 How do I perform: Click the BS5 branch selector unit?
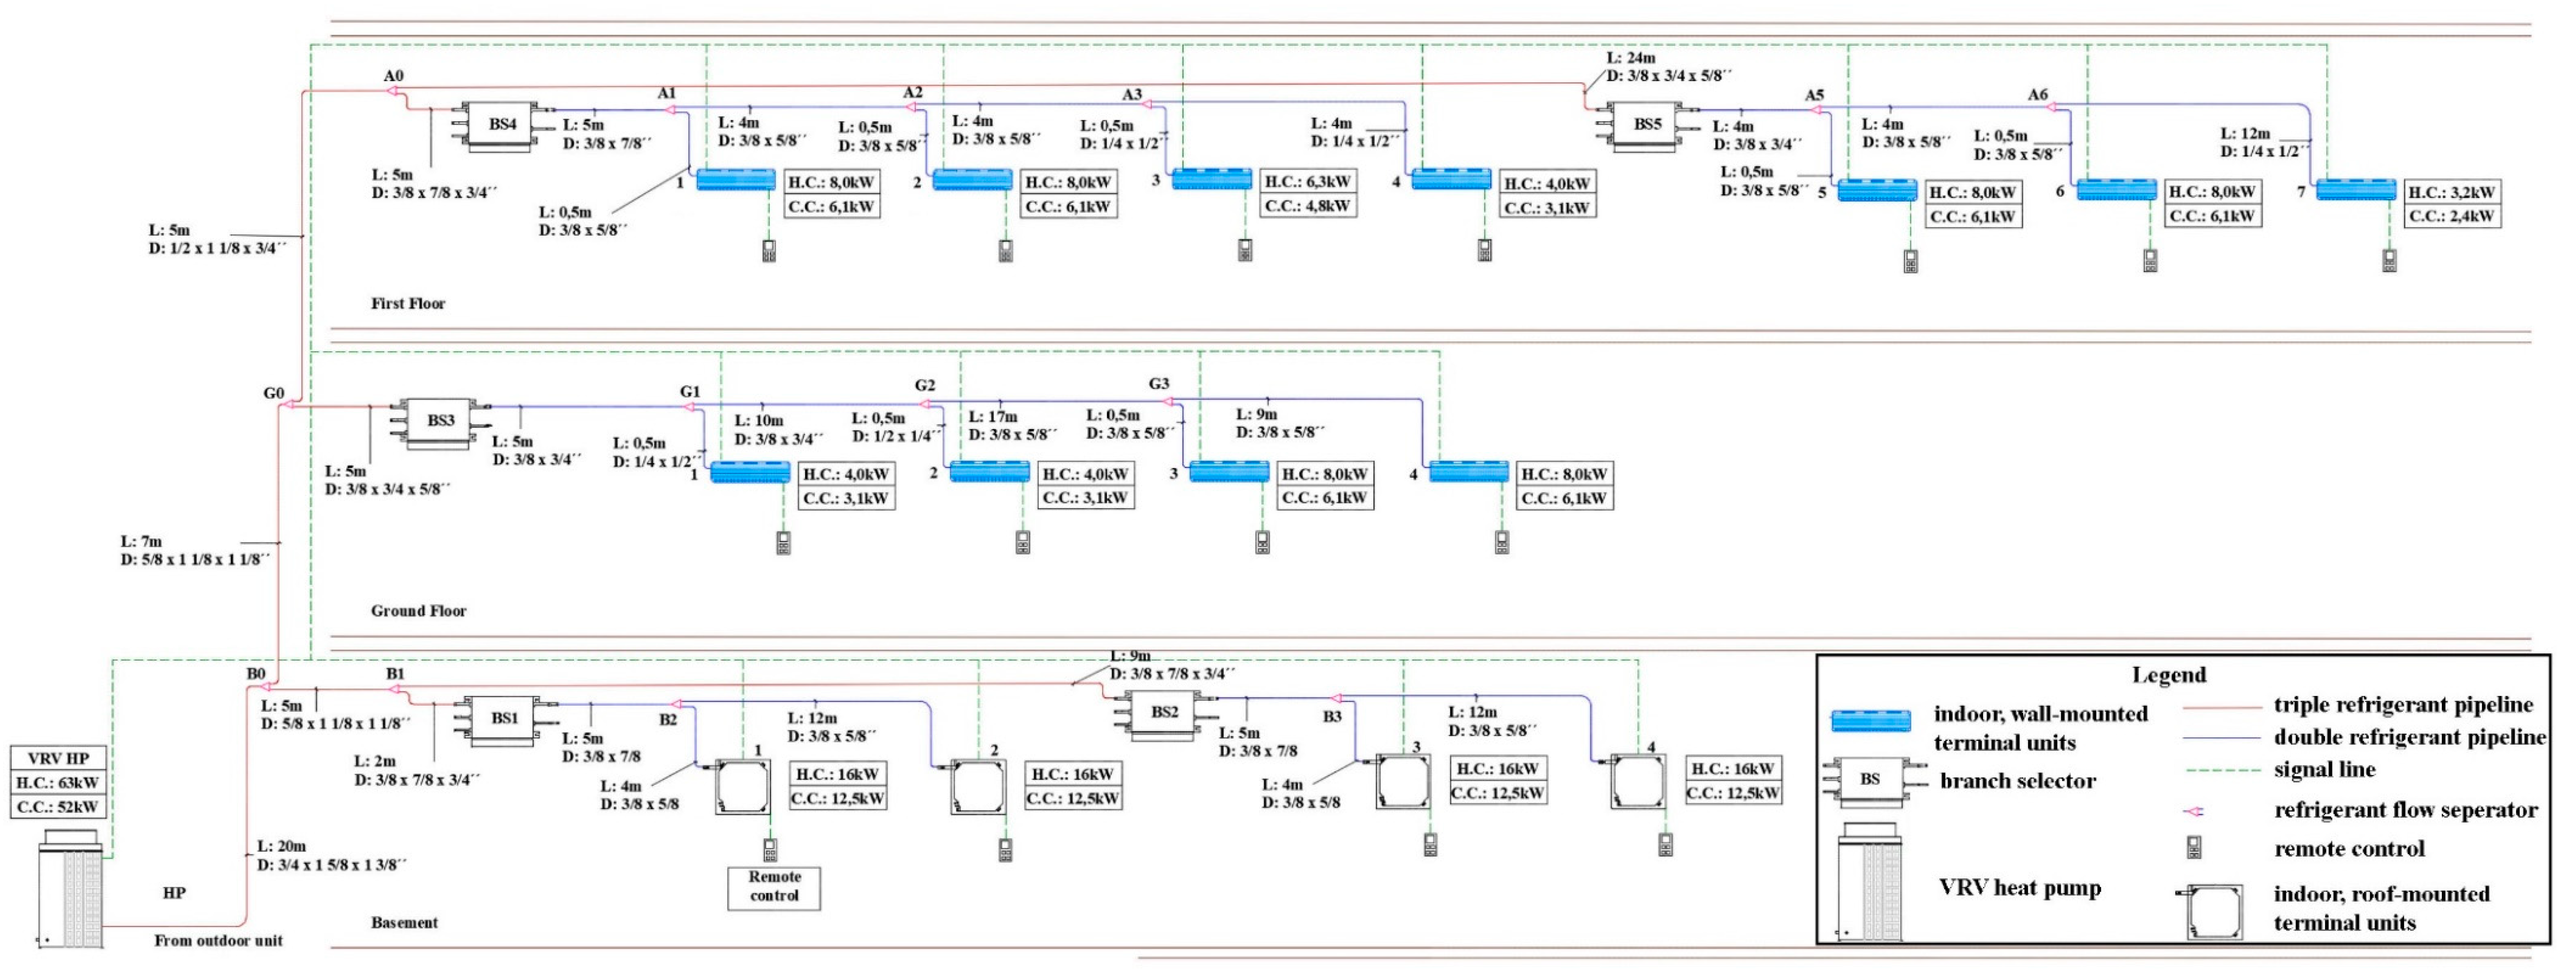pos(1647,125)
